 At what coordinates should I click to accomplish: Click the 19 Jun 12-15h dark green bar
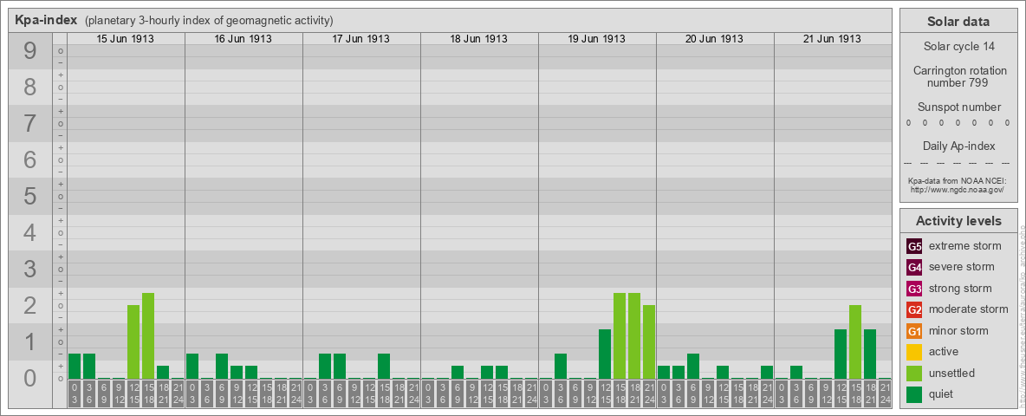[x=605, y=354]
